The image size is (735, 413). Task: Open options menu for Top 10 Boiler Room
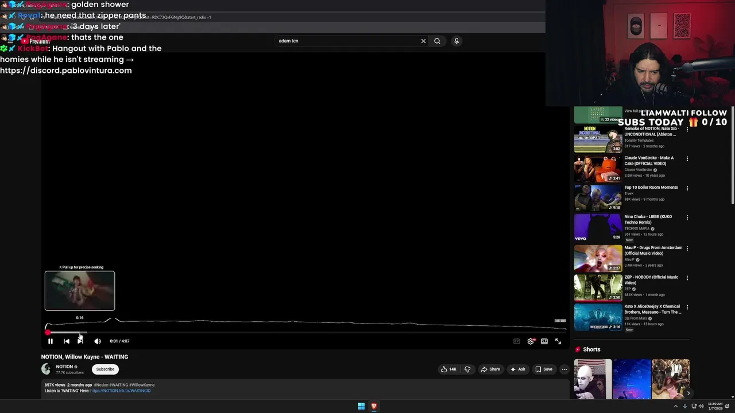687,188
